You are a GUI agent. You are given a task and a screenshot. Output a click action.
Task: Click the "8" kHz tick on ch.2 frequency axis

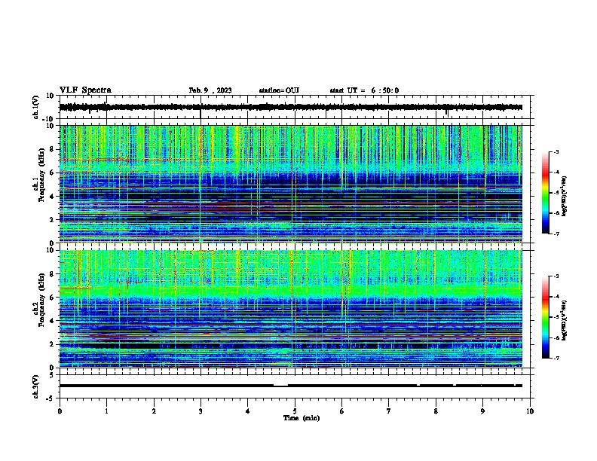[53, 274]
